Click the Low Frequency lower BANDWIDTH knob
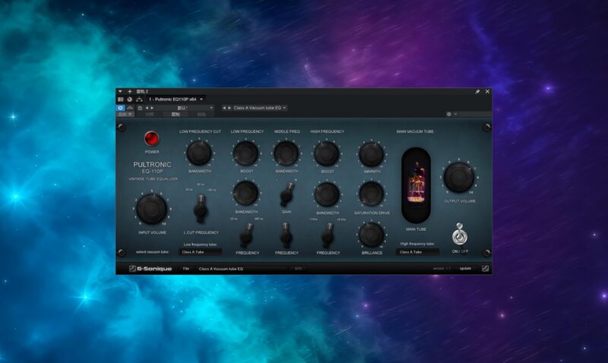Viewport: 608px width, 363px height. tap(246, 194)
